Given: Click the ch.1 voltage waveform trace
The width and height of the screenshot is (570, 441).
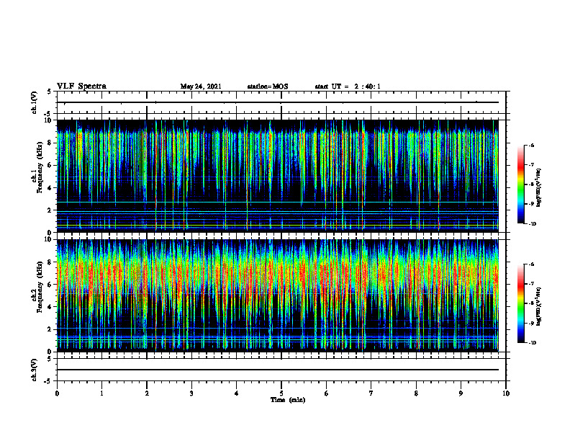Looking at the screenshot, I should point(278,102).
